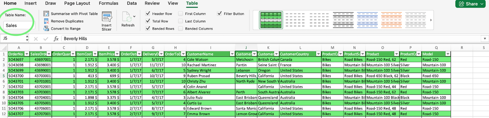Enable the First Column checkbox
This screenshot has width=489, height=118.
pyautogui.click(x=181, y=13)
